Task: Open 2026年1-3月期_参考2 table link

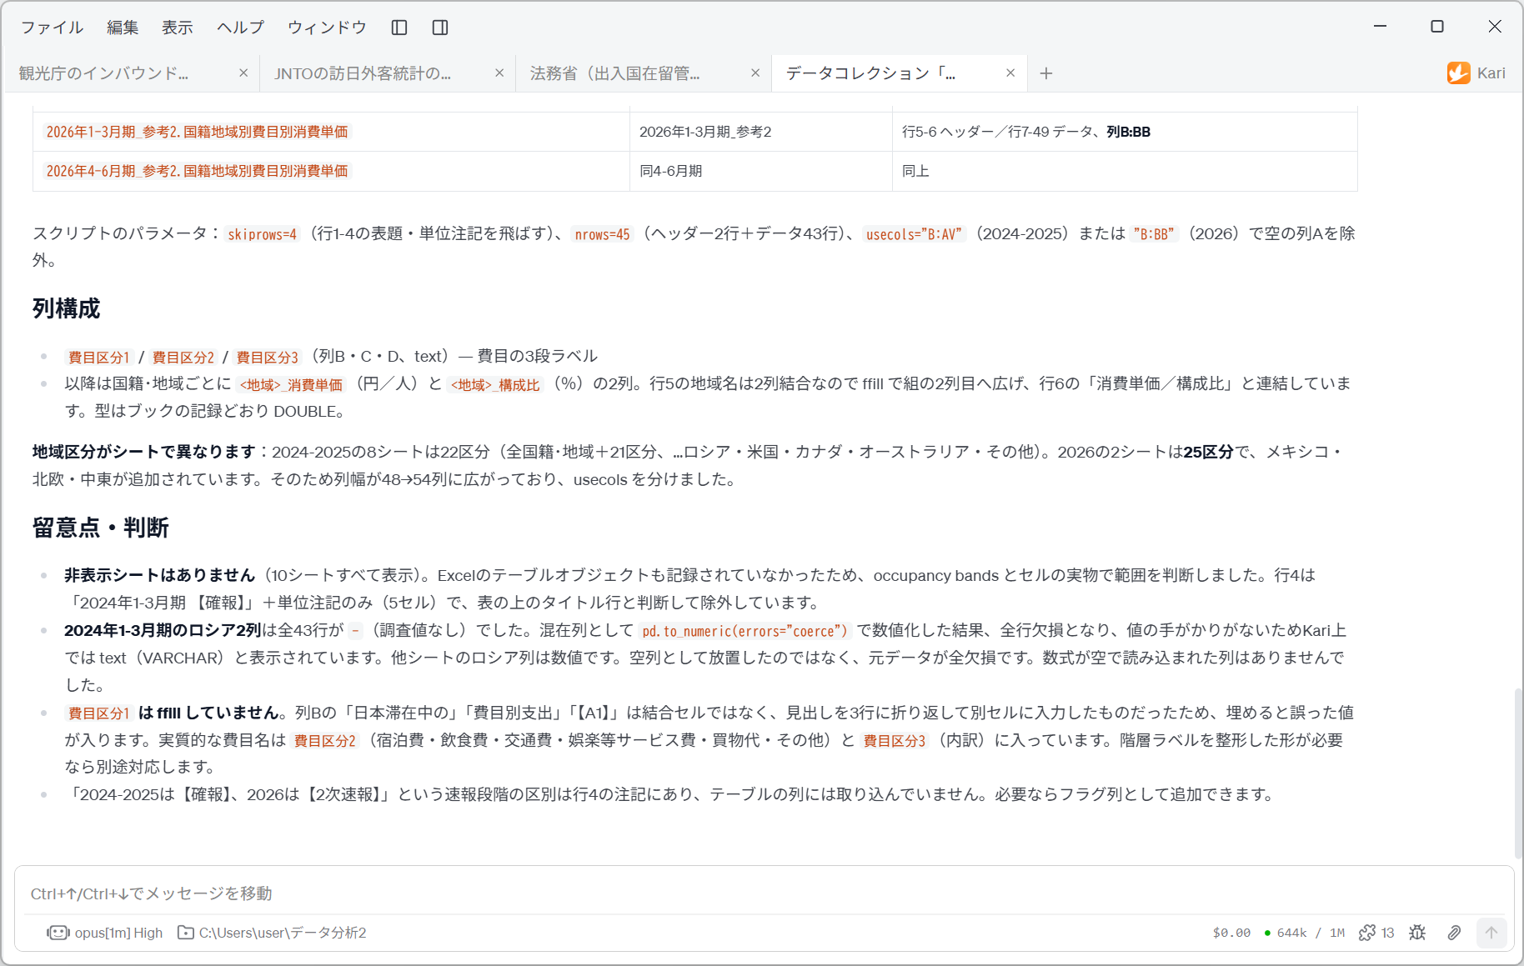Action: pyautogui.click(x=197, y=132)
